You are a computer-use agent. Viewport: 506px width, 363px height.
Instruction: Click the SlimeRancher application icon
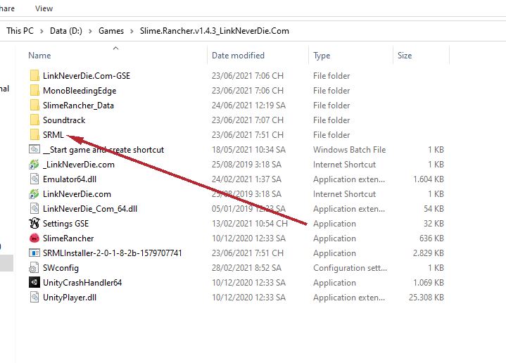[34, 238]
